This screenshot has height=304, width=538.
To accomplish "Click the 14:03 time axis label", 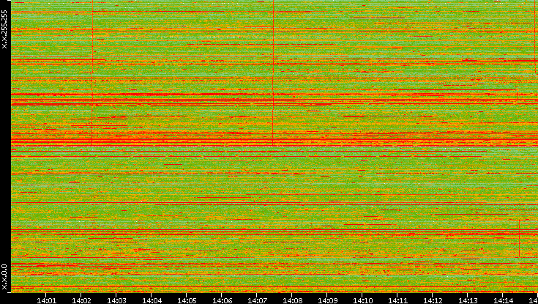I will tap(116, 300).
